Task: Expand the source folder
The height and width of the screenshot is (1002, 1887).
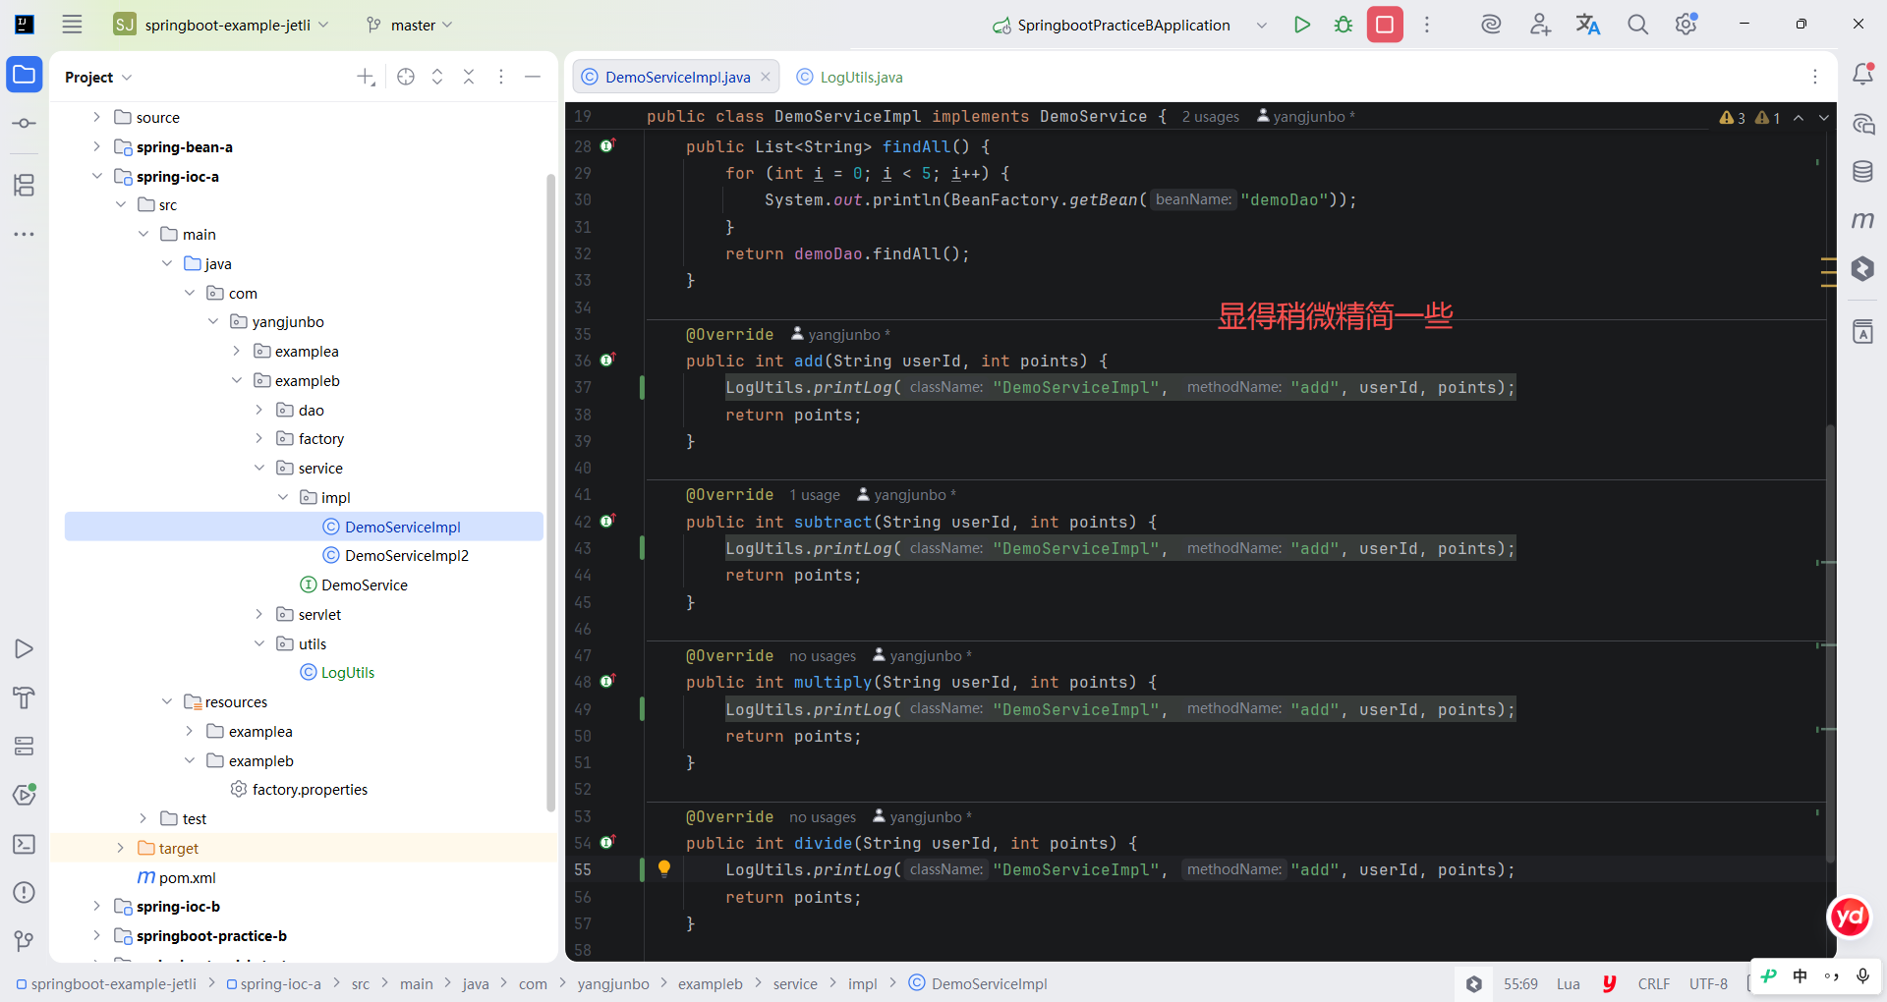Action: (96, 117)
